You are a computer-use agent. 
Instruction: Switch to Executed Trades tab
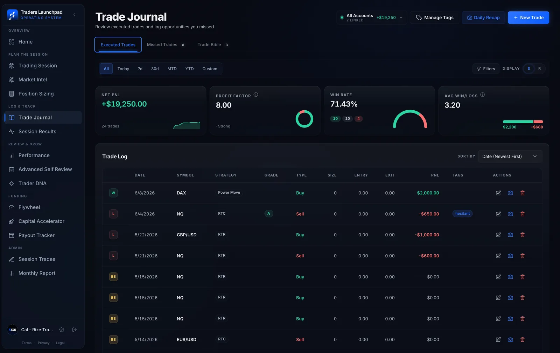pos(118,45)
